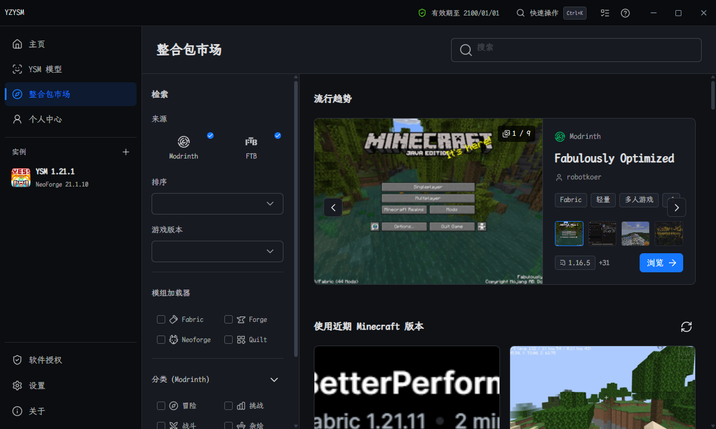716x429 pixels.
Task: Click the magnifier icon in search box
Action: click(466, 50)
